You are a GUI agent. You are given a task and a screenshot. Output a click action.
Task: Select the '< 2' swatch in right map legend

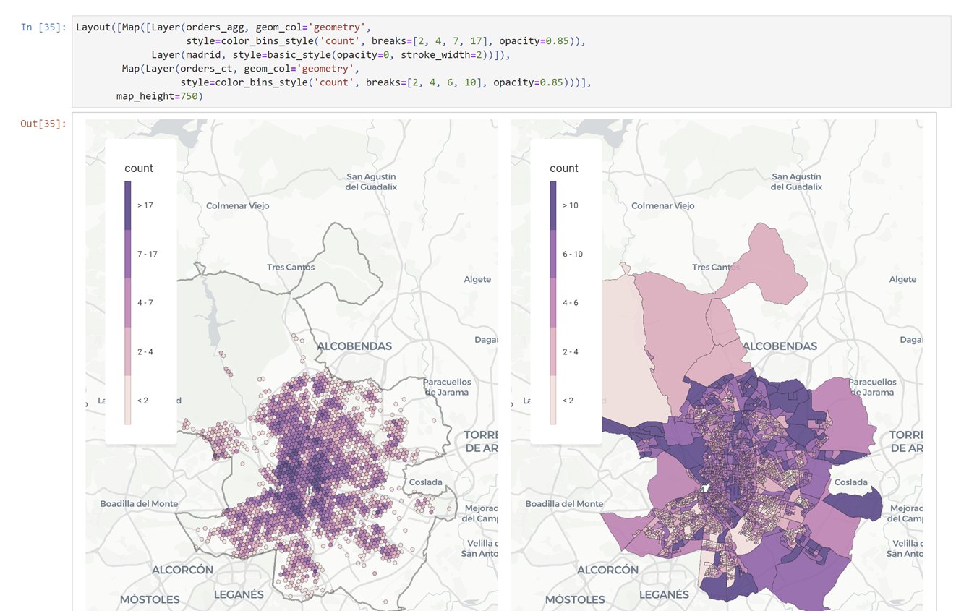click(553, 400)
